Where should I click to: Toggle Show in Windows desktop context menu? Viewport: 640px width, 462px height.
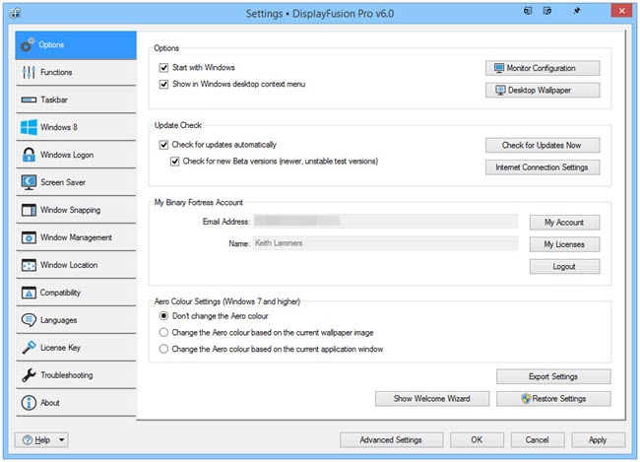click(x=163, y=84)
